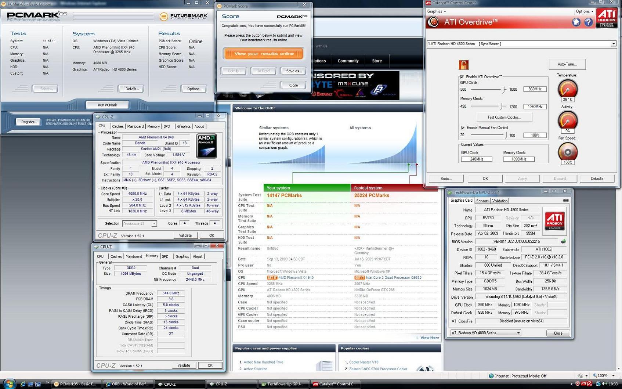Click the GPU Clock 960MHz value field

click(535, 89)
